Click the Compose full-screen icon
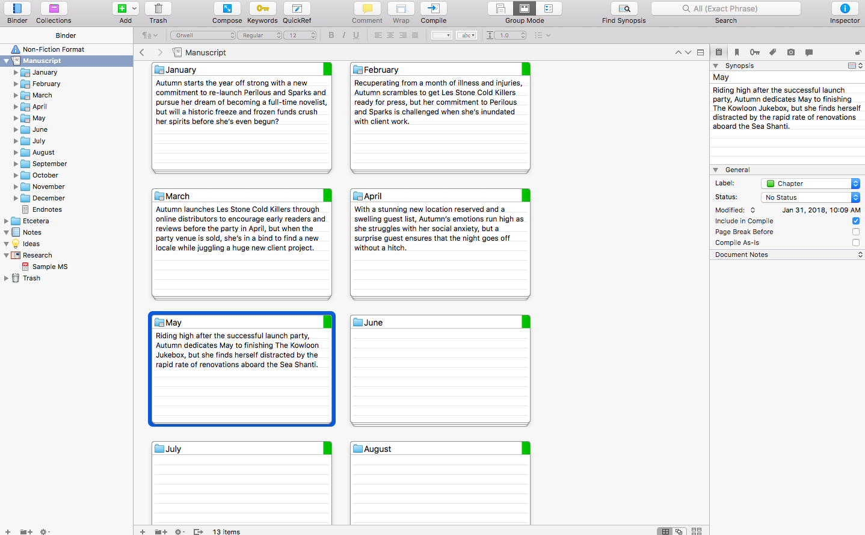Image resolution: width=865 pixels, height=535 pixels. click(227, 8)
